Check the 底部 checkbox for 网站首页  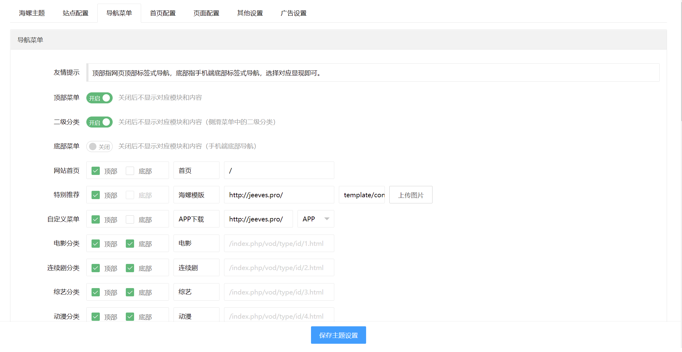tap(130, 170)
